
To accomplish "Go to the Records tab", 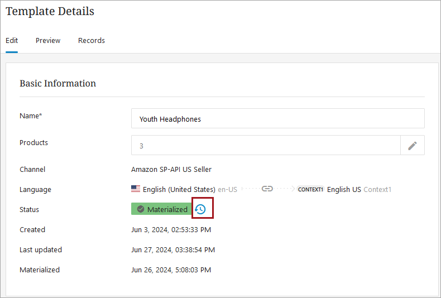I will coord(92,41).
